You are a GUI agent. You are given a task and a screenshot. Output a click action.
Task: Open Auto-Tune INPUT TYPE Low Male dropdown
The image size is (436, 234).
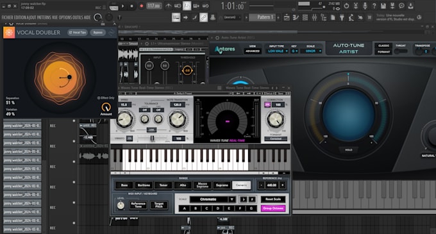(x=278, y=51)
